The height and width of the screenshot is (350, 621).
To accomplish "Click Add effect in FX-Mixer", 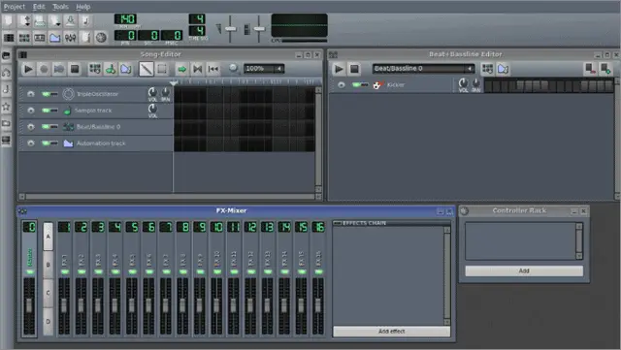I will coord(392,332).
